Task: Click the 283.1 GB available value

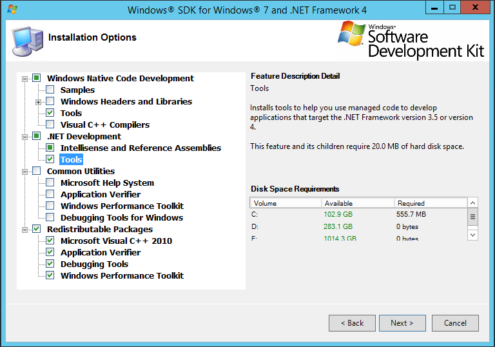Action: click(338, 226)
